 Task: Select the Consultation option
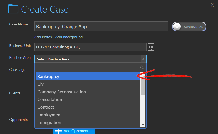coord(50,100)
